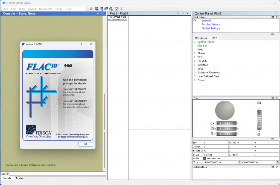
Task: Select the List tab
Action: [x=214, y=38]
